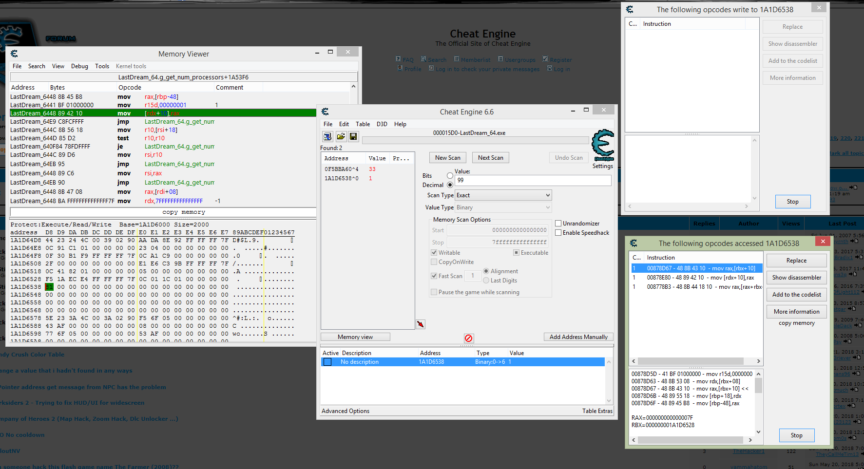Image resolution: width=864 pixels, height=469 pixels.
Task: Click the New Scan button
Action: 448,158
